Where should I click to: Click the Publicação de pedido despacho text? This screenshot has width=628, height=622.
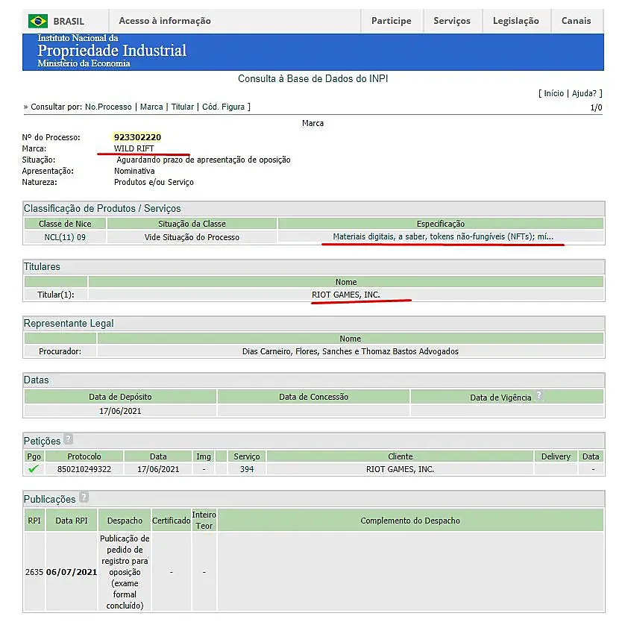tap(125, 572)
